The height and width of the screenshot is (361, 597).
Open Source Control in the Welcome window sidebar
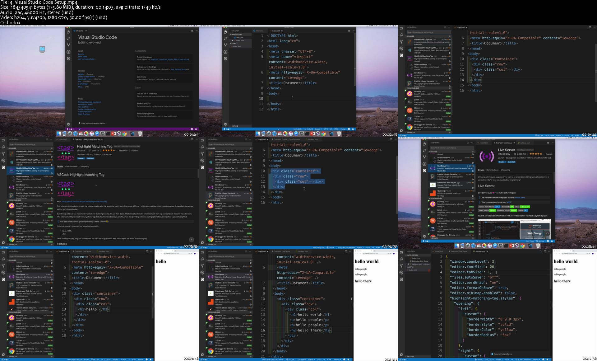click(68, 45)
